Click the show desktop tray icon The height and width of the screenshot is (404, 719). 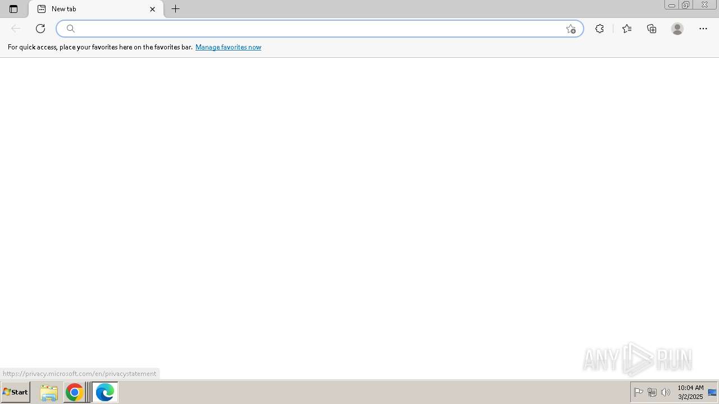coord(712,392)
